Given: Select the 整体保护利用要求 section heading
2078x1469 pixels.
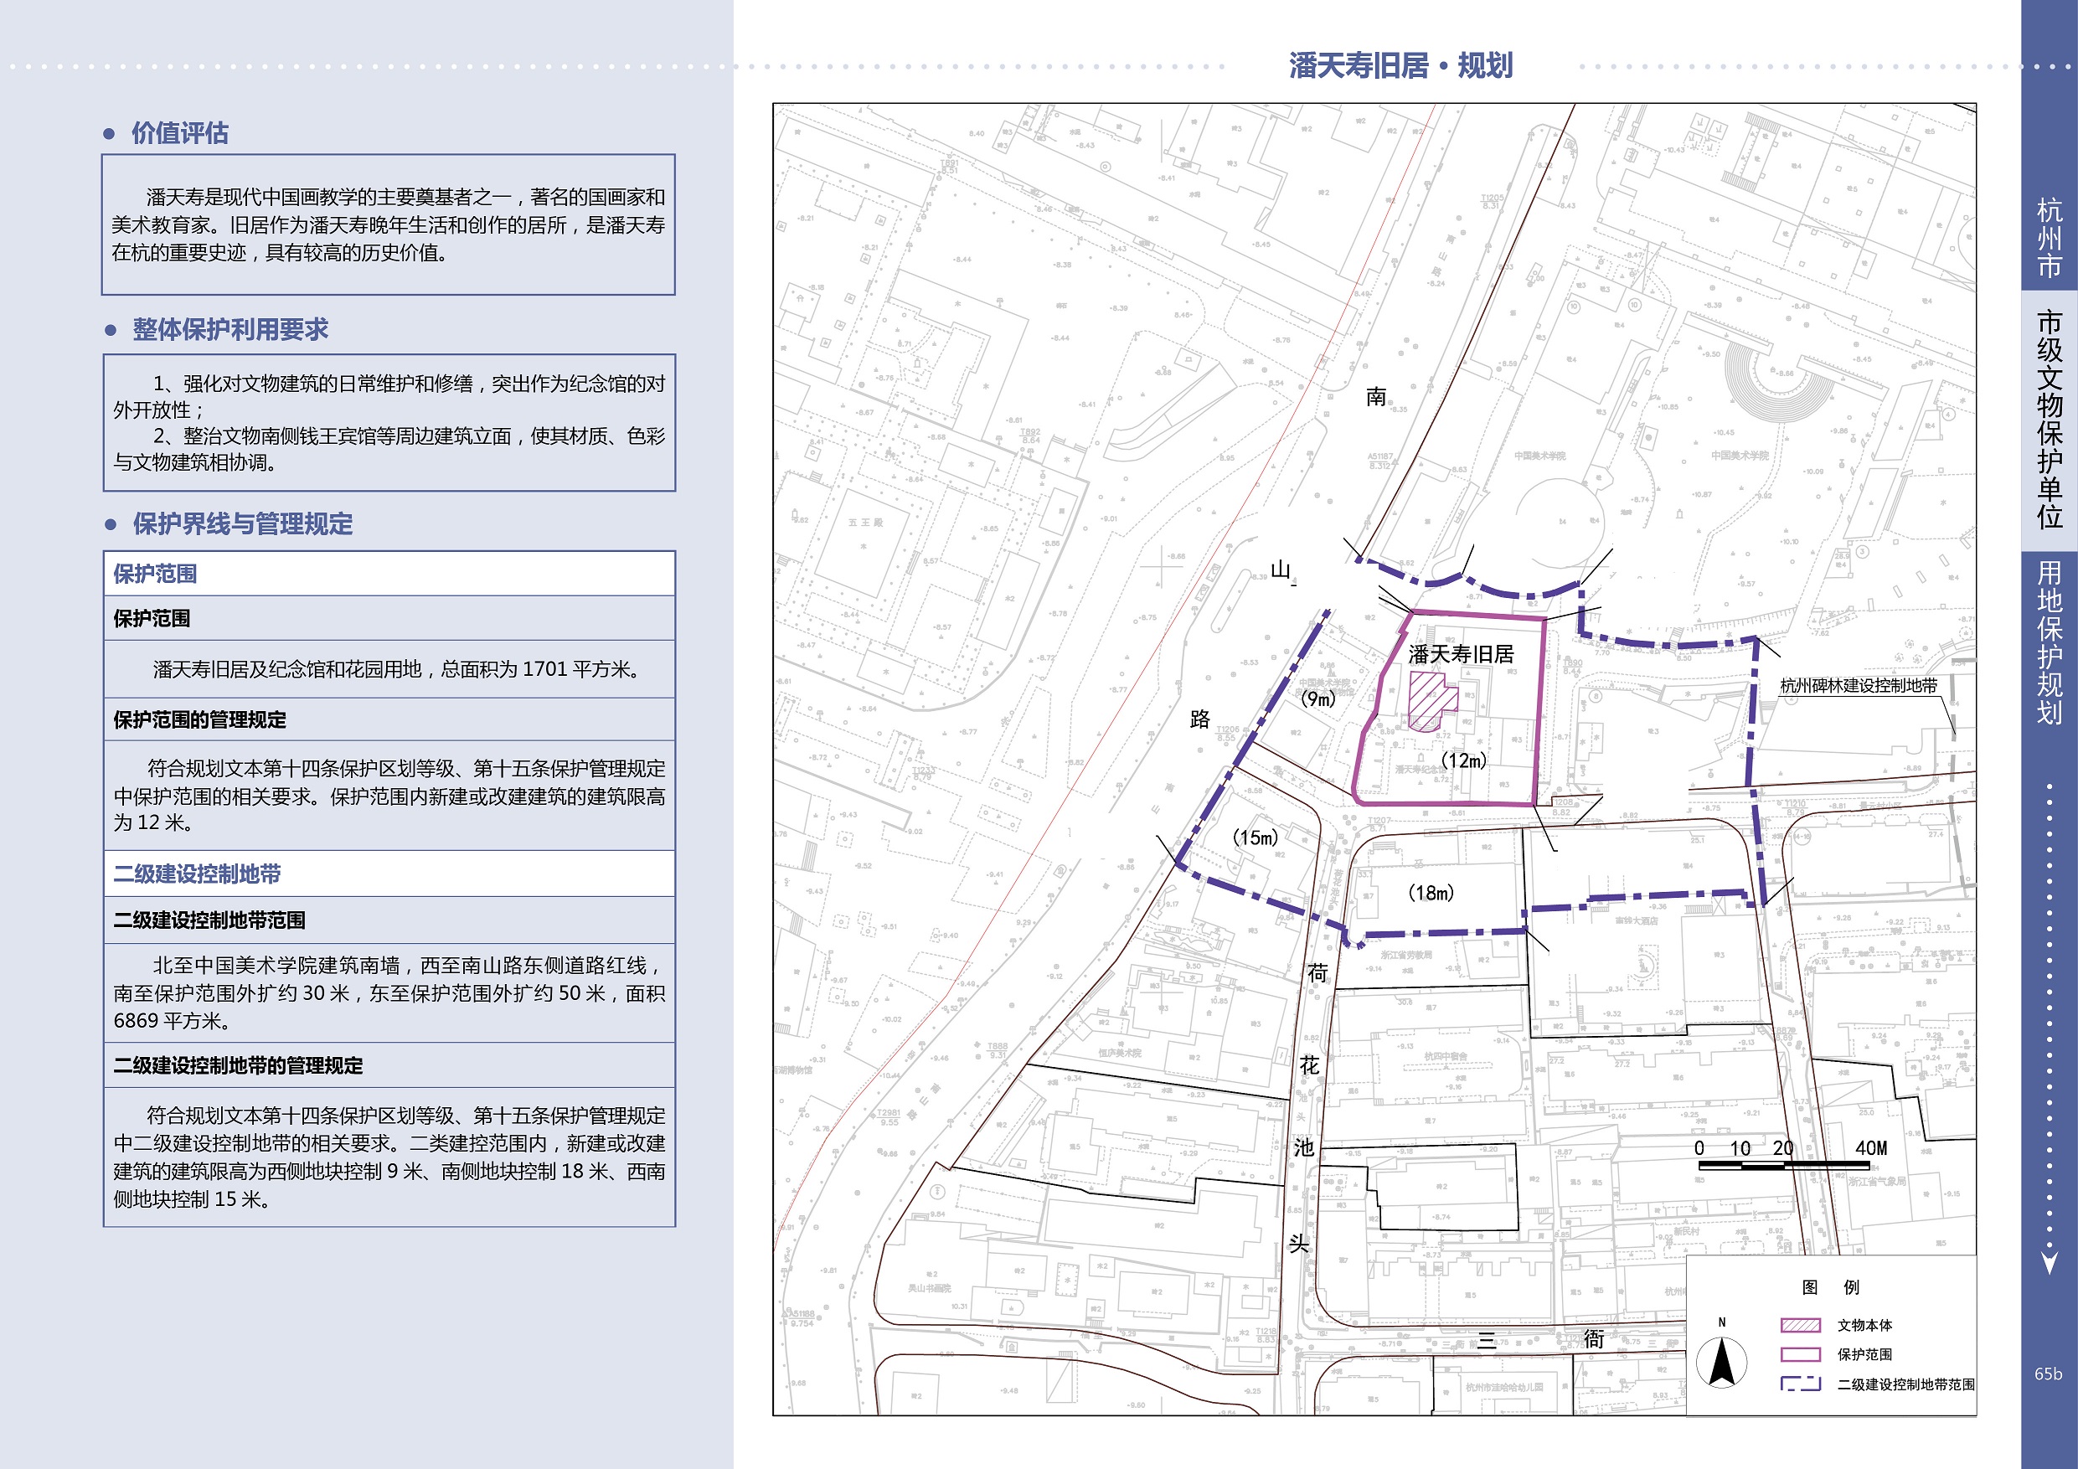Looking at the screenshot, I should [x=229, y=329].
